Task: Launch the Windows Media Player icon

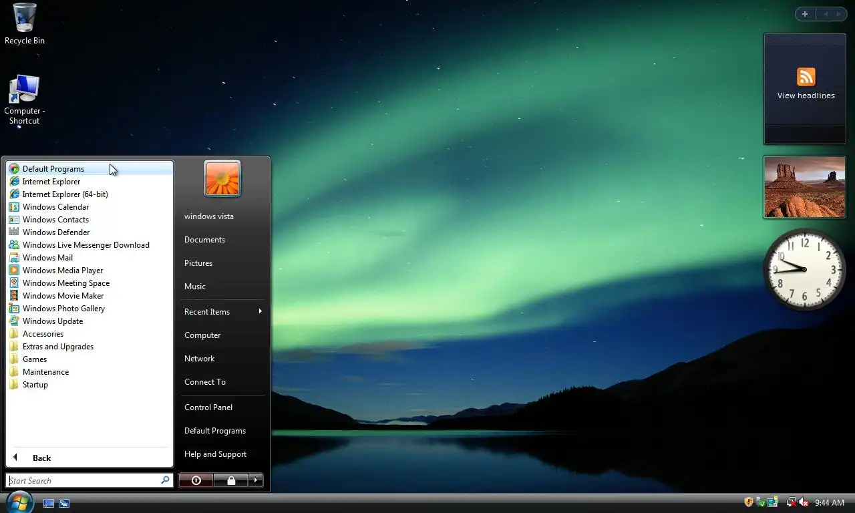Action: tap(14, 271)
